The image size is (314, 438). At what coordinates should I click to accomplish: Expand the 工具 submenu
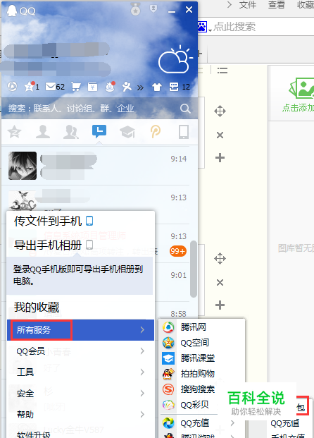[80, 372]
